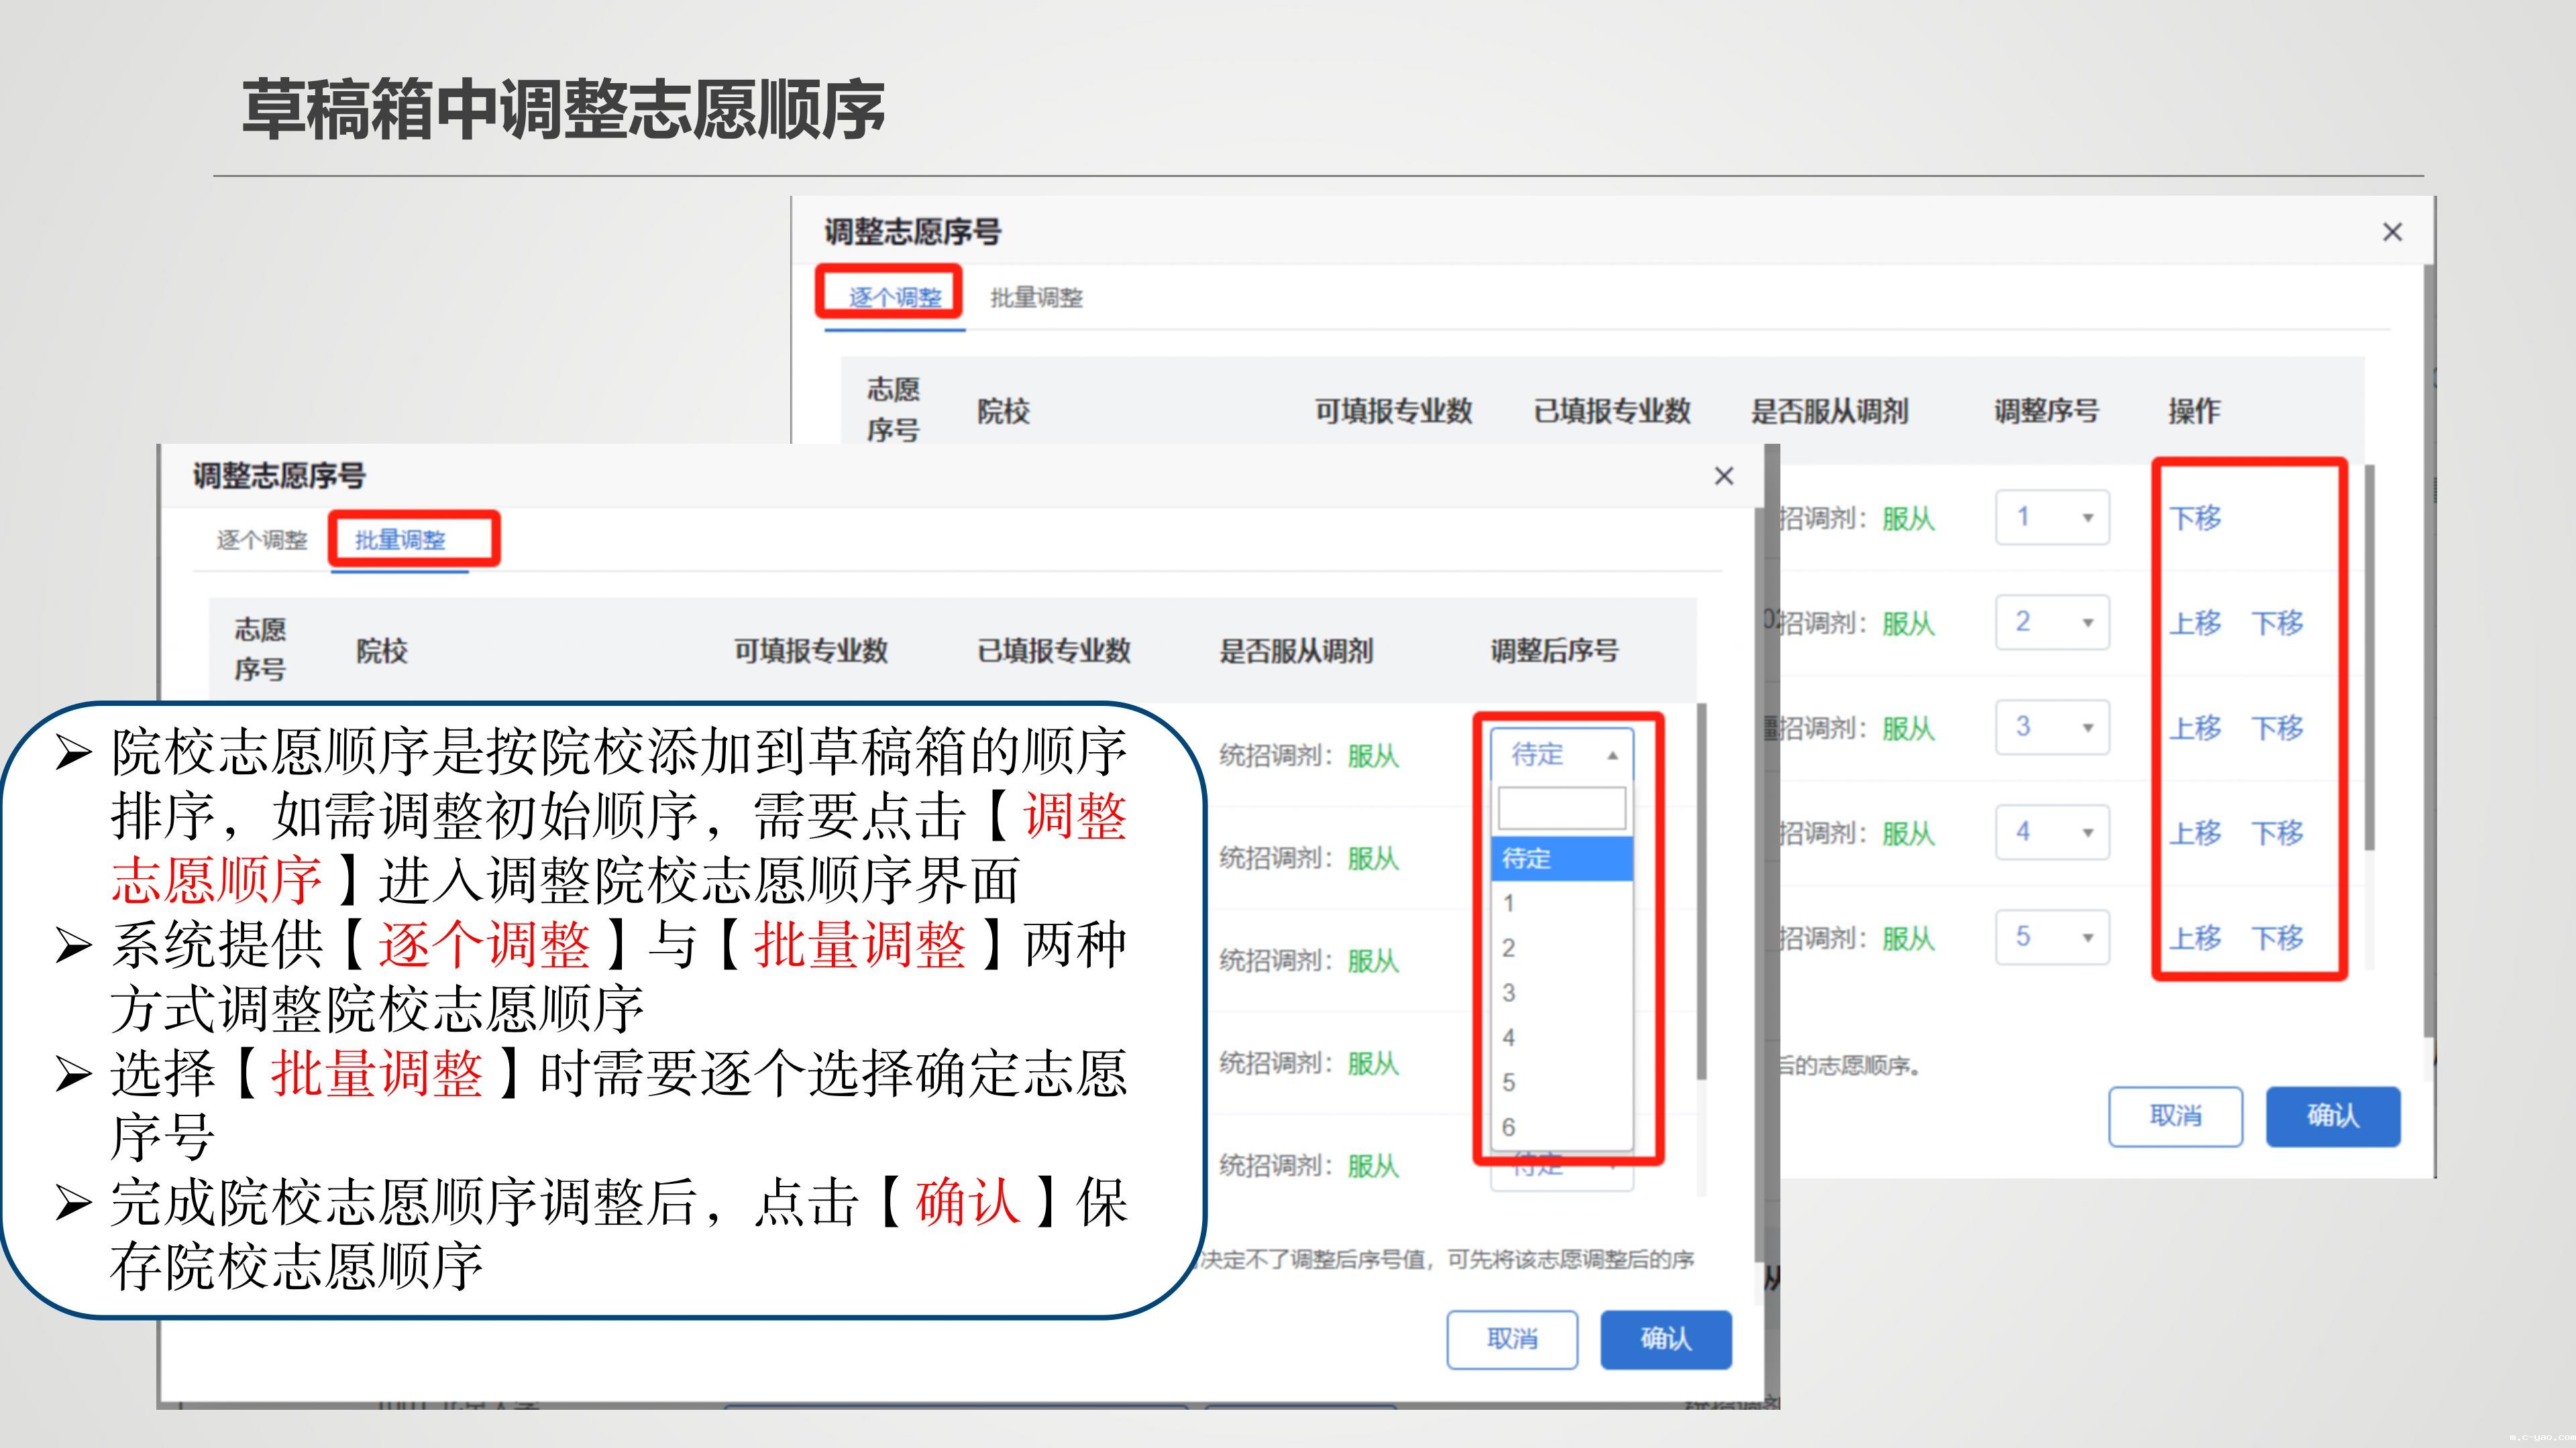The width and height of the screenshot is (2576, 1448).
Task: Select highlighted 批量调整 tab in front dialog
Action: tap(400, 540)
